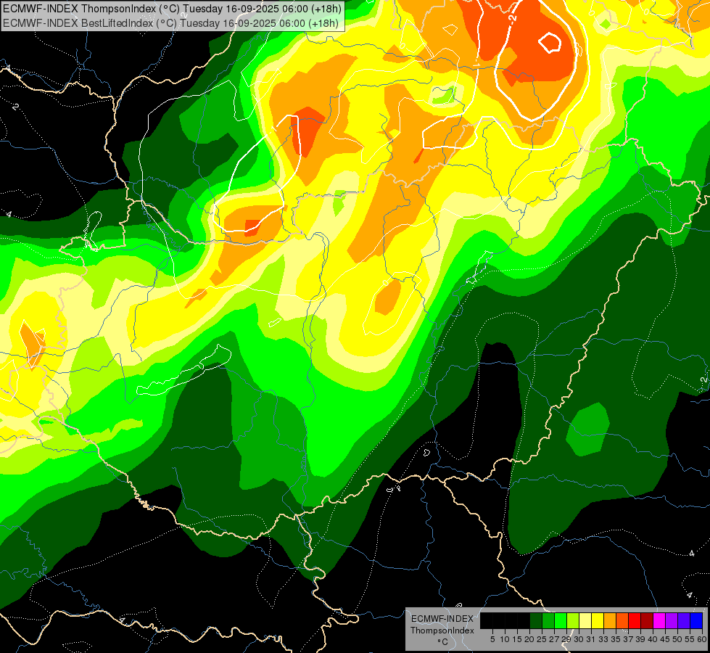Click legend scale value 29
The image size is (710, 653).
pos(566,639)
